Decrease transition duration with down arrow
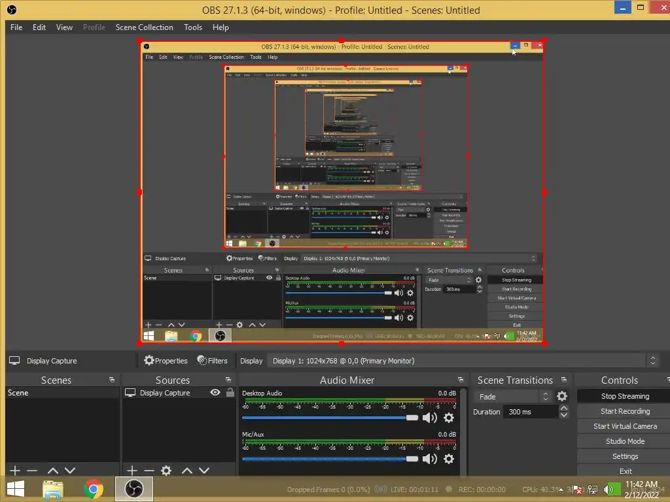 564,415
